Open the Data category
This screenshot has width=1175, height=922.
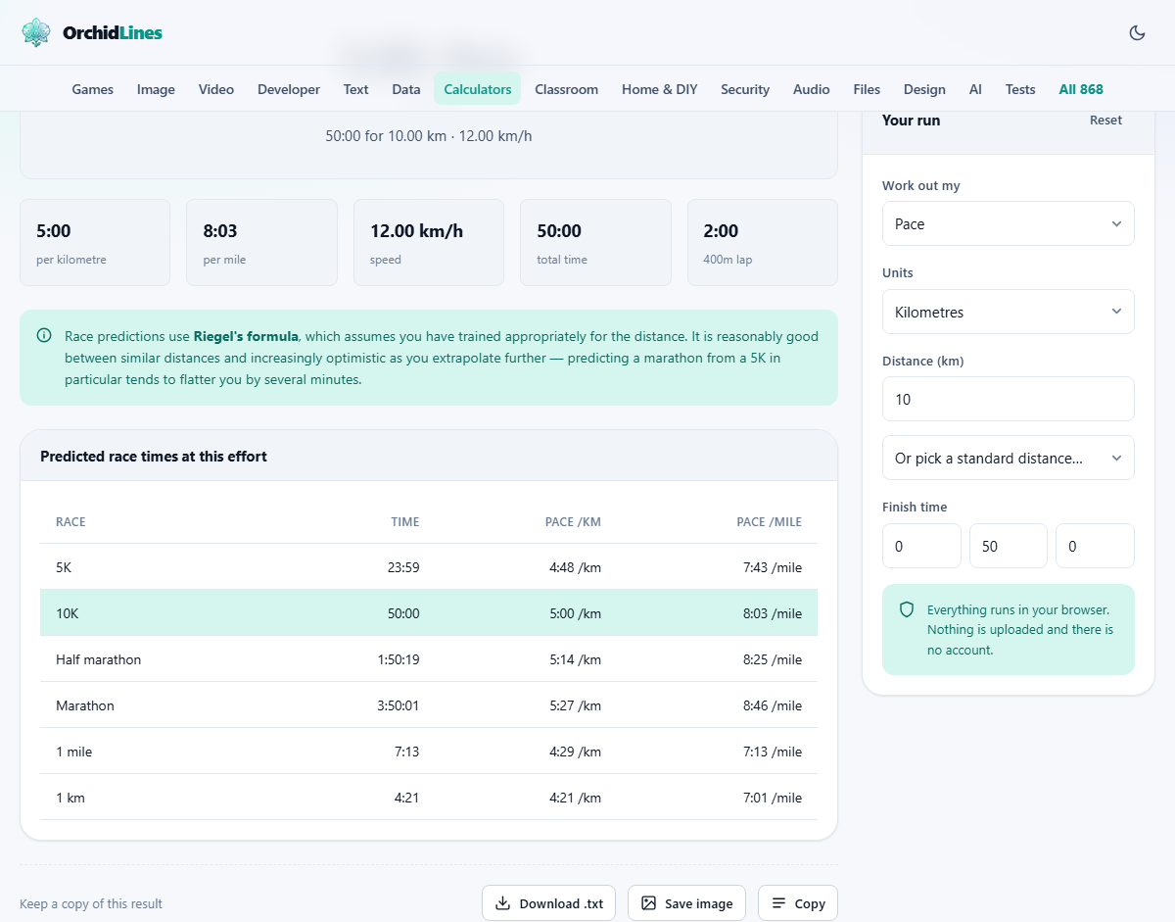click(406, 89)
